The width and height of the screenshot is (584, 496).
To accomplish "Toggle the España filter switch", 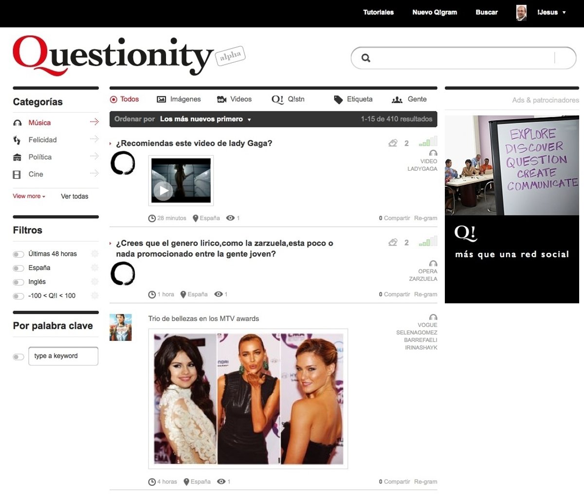I will coord(18,268).
